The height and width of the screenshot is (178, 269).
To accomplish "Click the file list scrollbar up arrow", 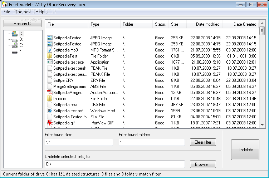I will [262, 23].
